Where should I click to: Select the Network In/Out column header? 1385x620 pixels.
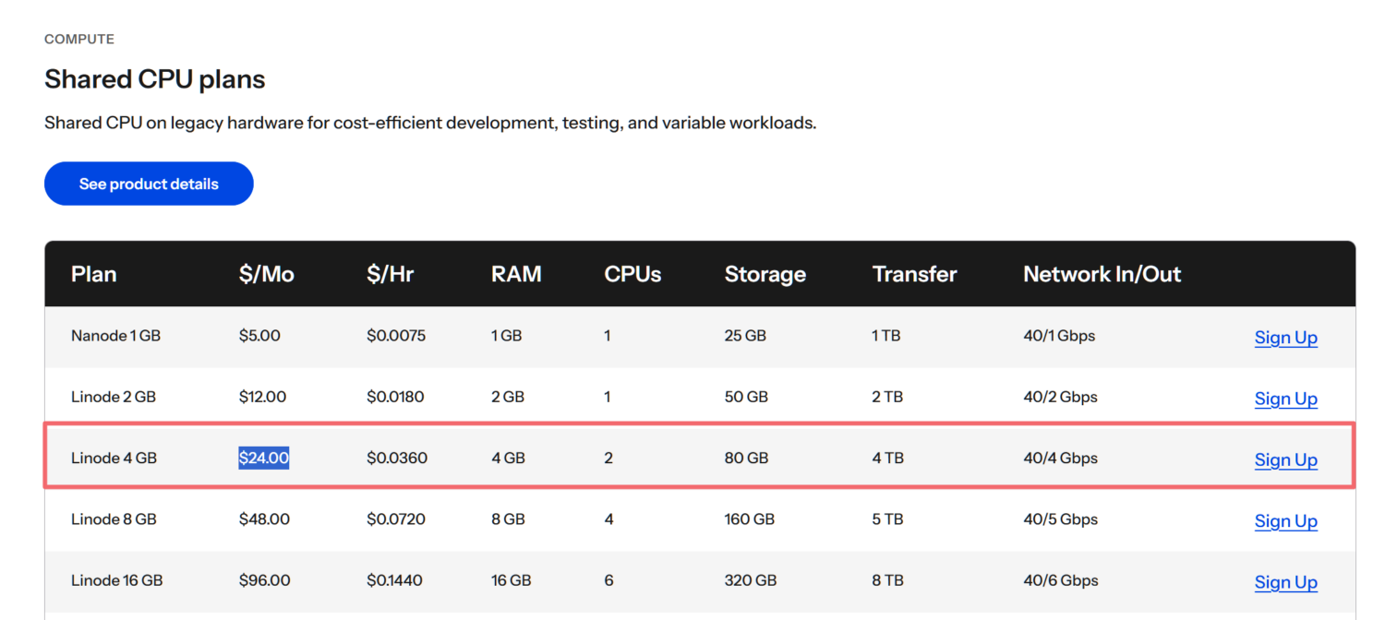click(x=1102, y=274)
